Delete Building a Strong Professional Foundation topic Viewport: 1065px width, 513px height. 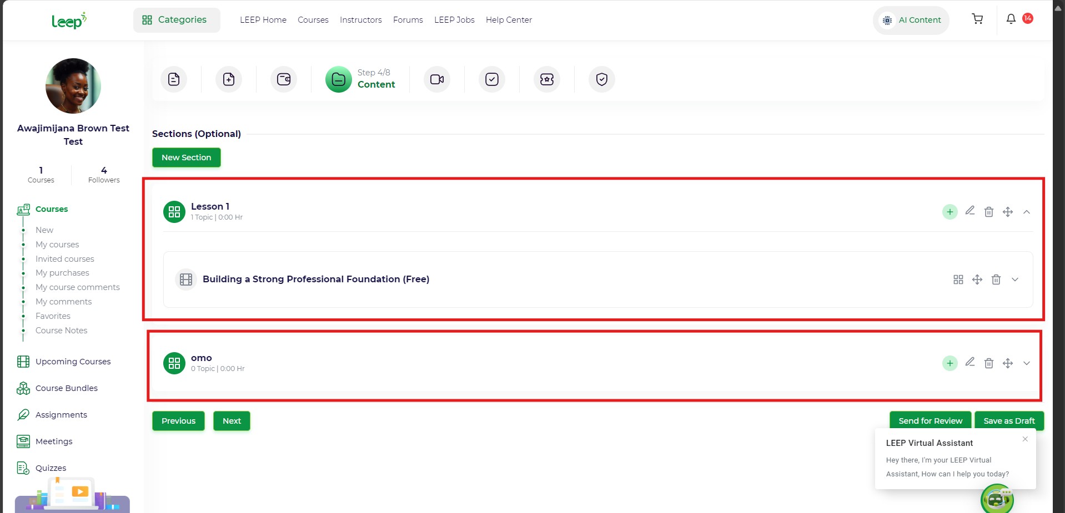(996, 280)
